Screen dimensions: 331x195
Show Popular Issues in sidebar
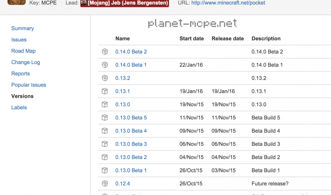click(x=29, y=85)
